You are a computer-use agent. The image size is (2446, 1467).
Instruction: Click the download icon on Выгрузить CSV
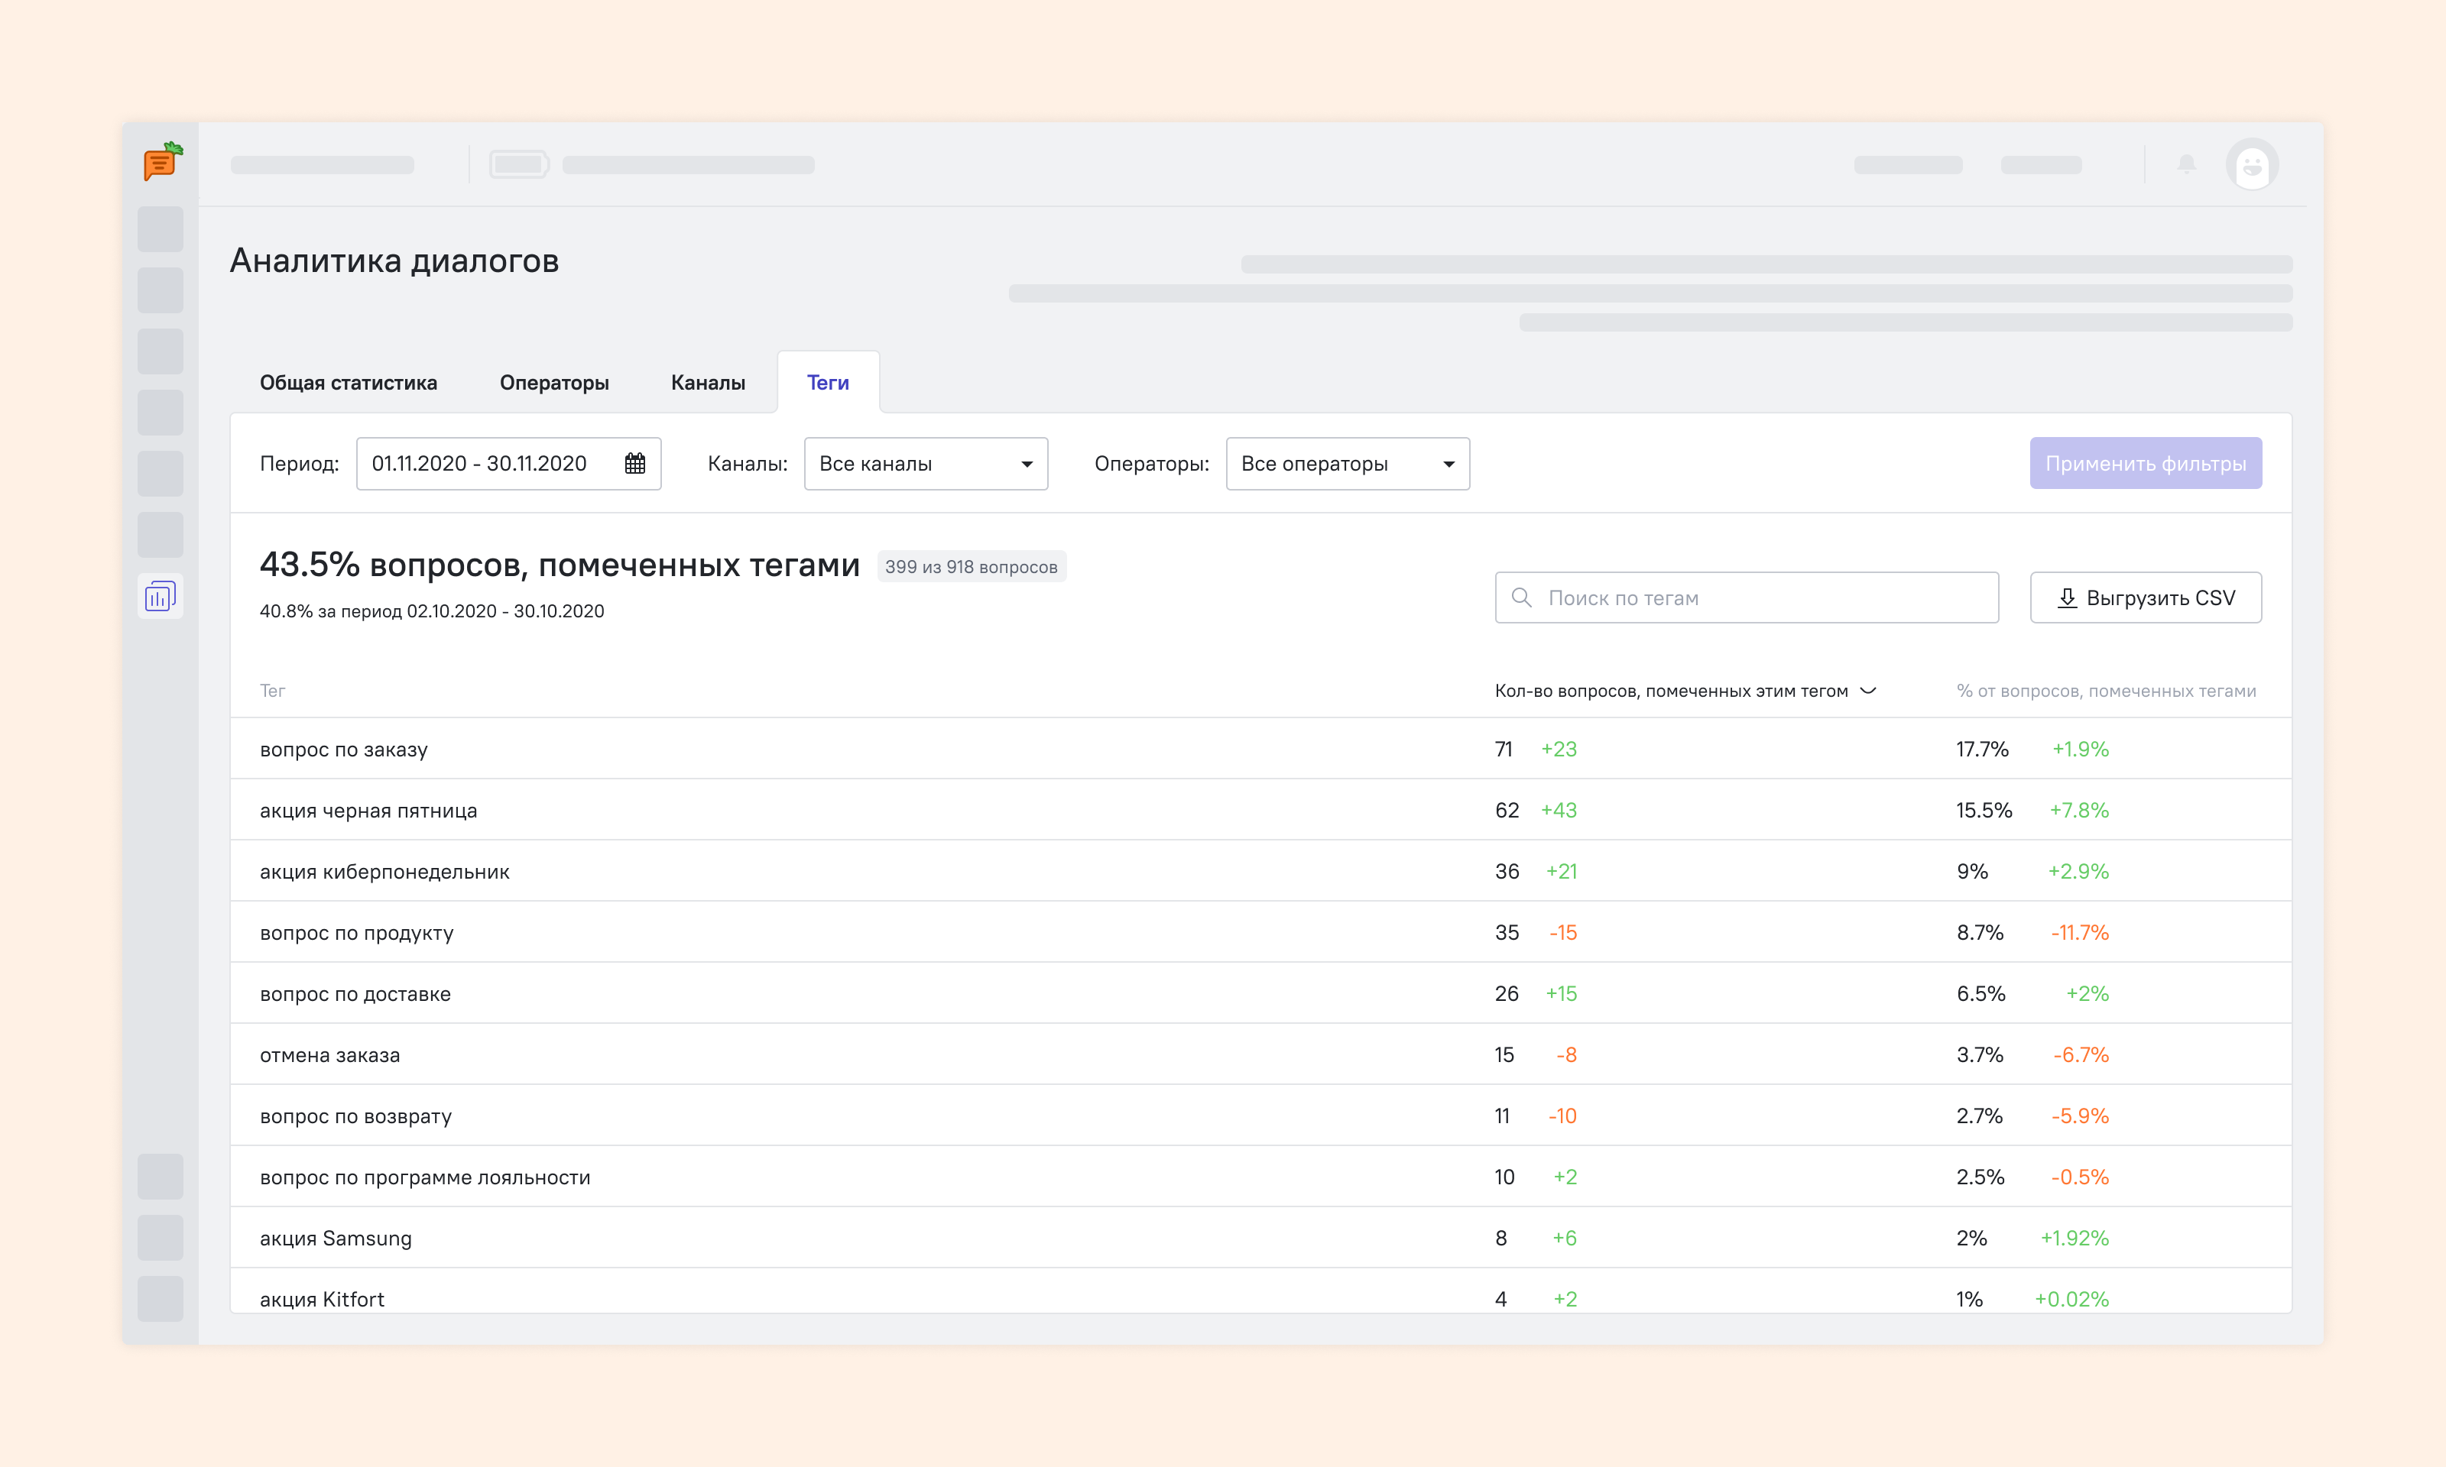coord(2066,598)
